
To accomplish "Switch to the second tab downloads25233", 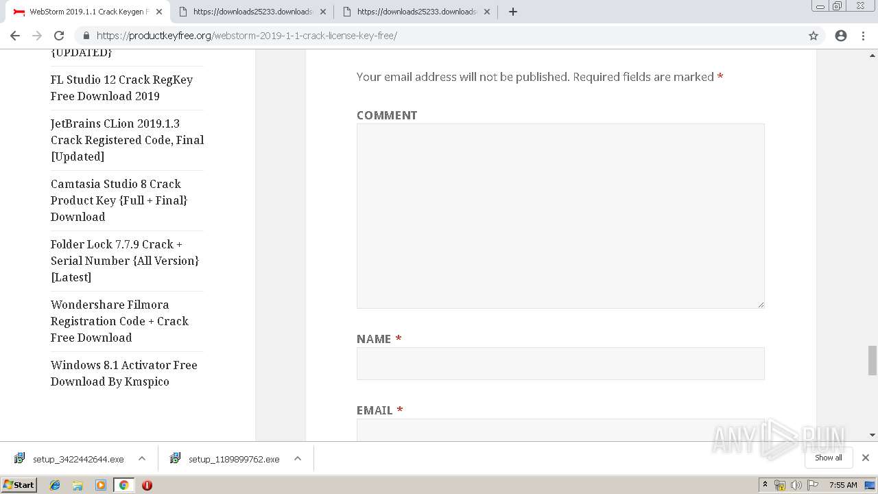I will [252, 12].
